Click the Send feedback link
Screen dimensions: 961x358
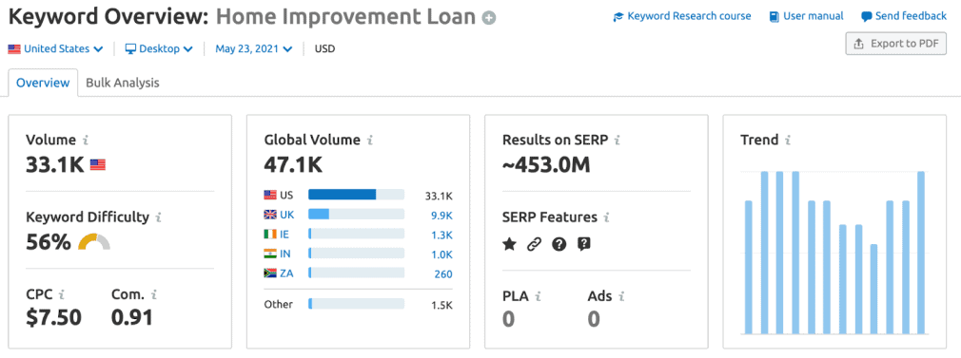pos(904,16)
